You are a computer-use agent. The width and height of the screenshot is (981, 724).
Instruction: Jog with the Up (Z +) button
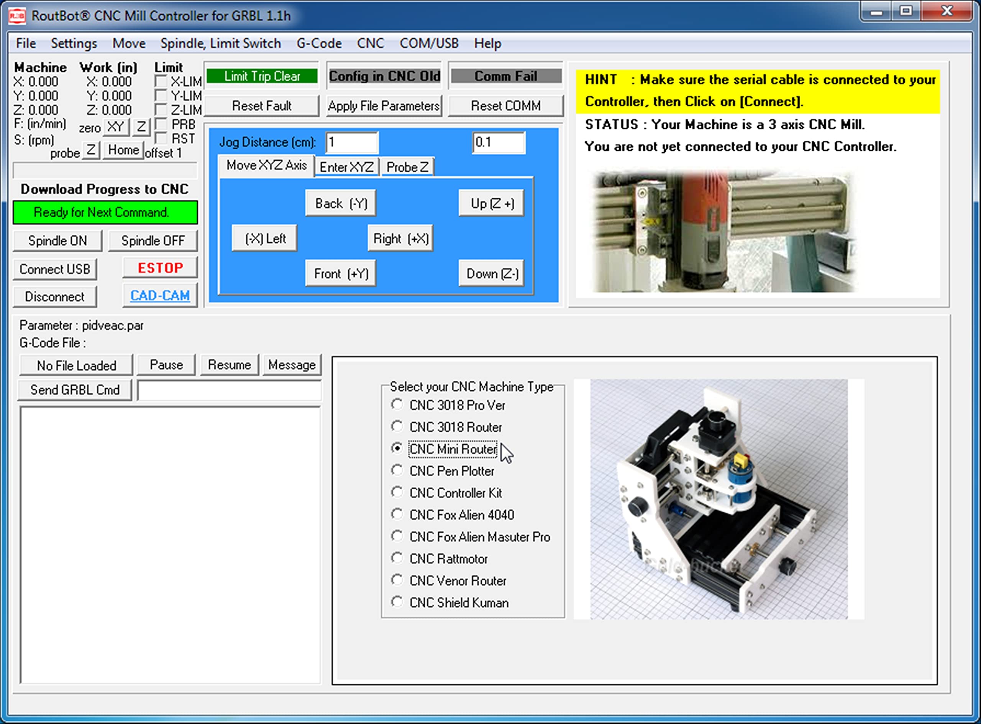(492, 203)
